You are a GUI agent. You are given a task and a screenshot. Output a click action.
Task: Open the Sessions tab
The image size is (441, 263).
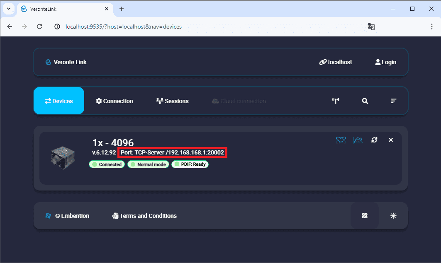point(172,101)
